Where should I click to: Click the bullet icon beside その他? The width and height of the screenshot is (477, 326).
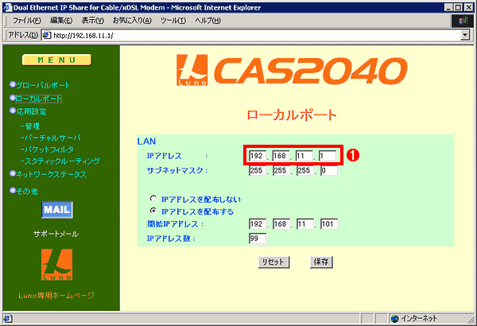12,190
